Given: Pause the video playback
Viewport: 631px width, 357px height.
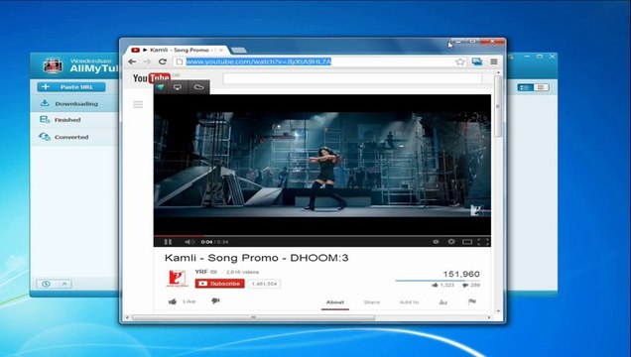Looking at the screenshot, I should tap(168, 242).
